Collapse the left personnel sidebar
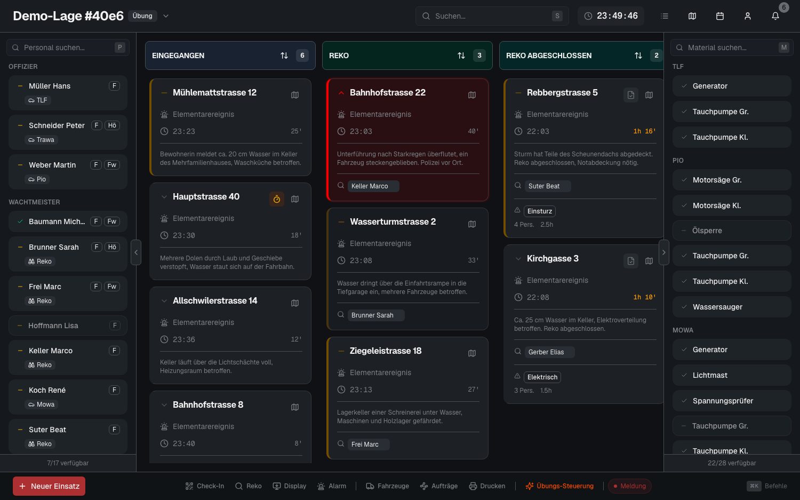 point(136,252)
